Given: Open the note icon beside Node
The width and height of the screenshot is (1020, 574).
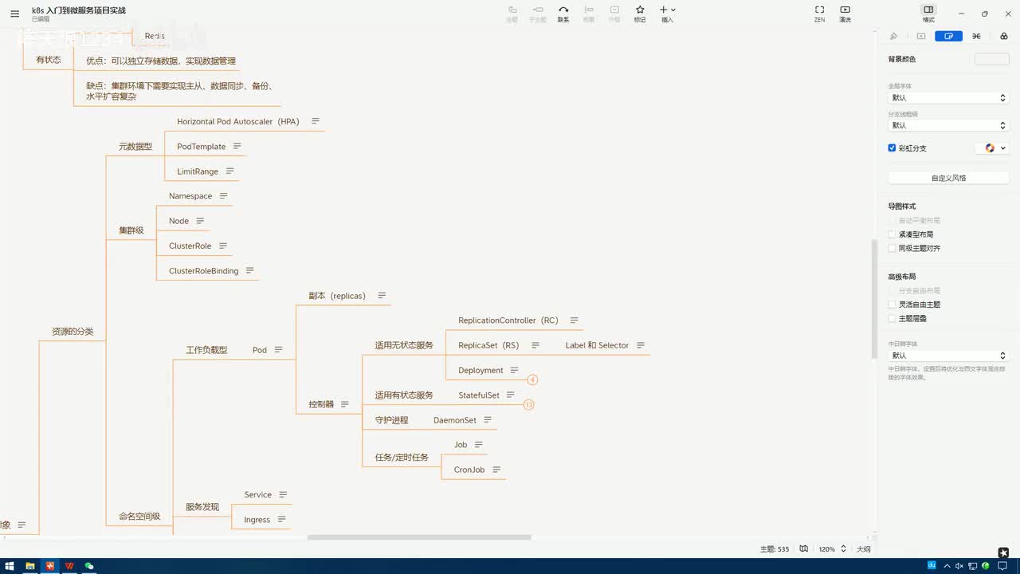Looking at the screenshot, I should point(200,220).
